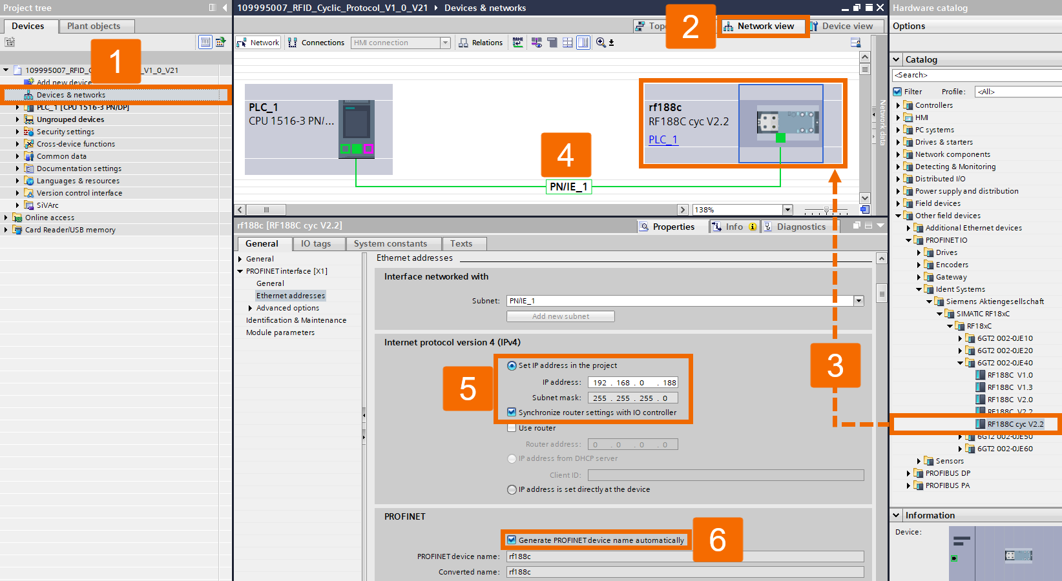Toggle the catalog Filter checkbox
This screenshot has width=1062, height=581.
pyautogui.click(x=897, y=92)
